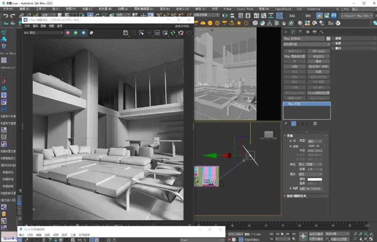Toggle the green channel dot in frame buffer
The image size is (377, 242).
(75, 33)
